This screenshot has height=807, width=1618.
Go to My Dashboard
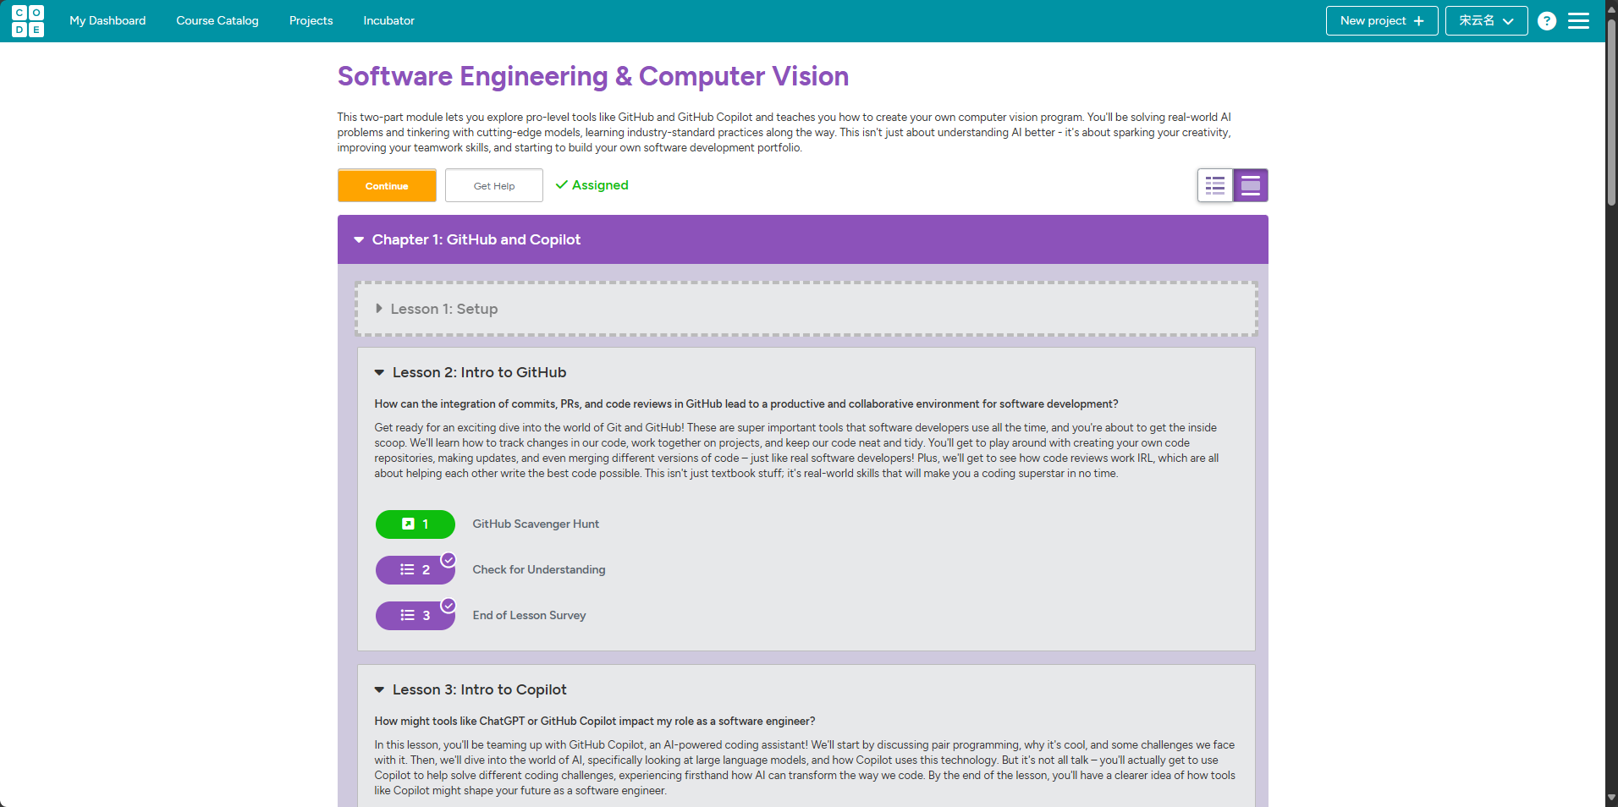(x=107, y=21)
